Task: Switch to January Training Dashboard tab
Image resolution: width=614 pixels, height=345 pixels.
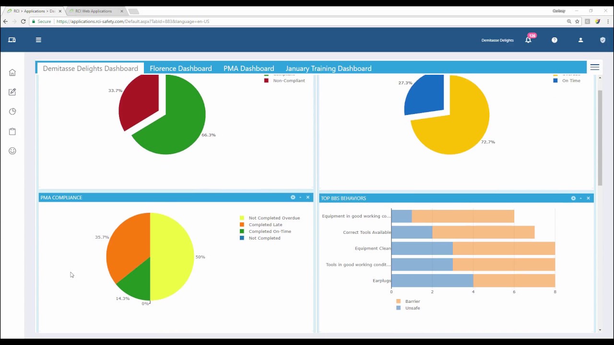Action: tap(329, 69)
